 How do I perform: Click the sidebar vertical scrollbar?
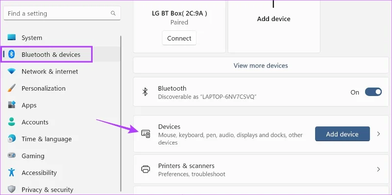click(x=121, y=113)
